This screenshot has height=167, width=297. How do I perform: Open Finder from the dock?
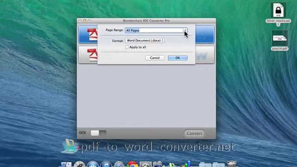[x=66, y=164]
